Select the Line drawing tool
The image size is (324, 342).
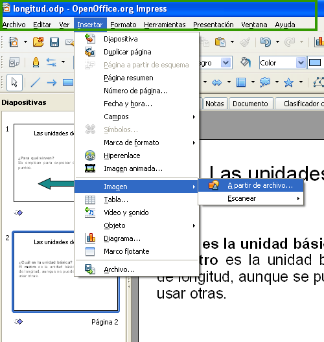coord(36,82)
